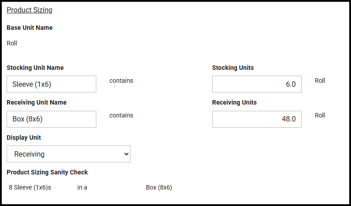Open the Display Unit dropdown set to Receiving
Viewport: 351px width, 206px height.
coord(68,154)
